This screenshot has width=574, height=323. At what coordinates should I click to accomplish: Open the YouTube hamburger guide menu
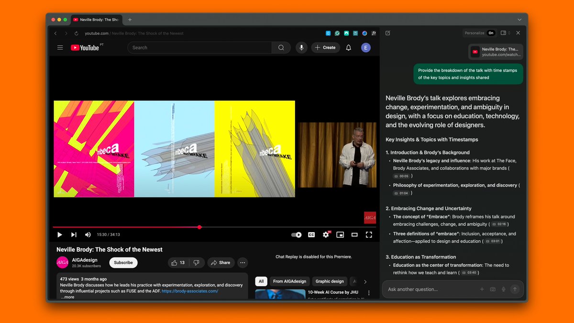[60, 47]
